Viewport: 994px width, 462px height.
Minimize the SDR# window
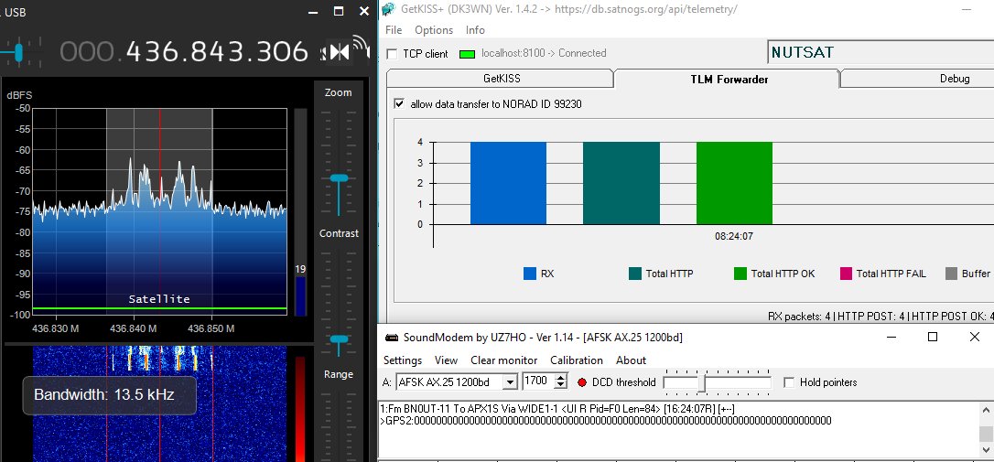coord(312,11)
